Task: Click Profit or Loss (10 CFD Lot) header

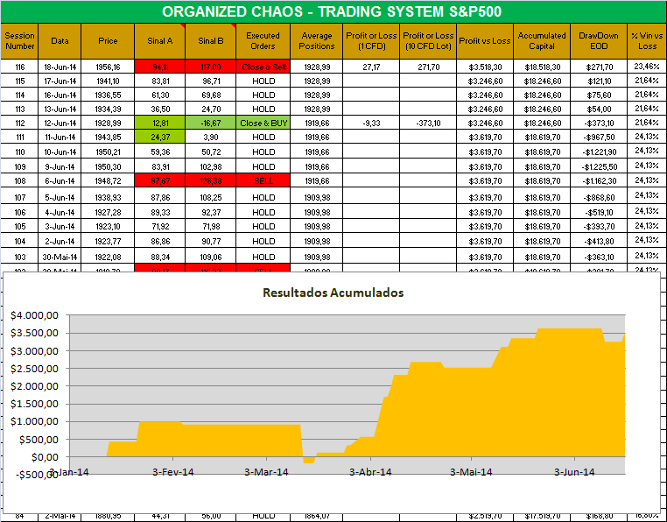Action: coord(428,41)
